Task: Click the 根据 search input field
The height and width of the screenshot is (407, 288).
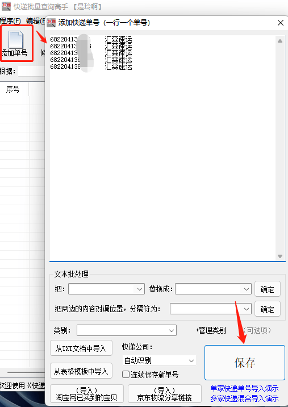Action: click(x=32, y=71)
